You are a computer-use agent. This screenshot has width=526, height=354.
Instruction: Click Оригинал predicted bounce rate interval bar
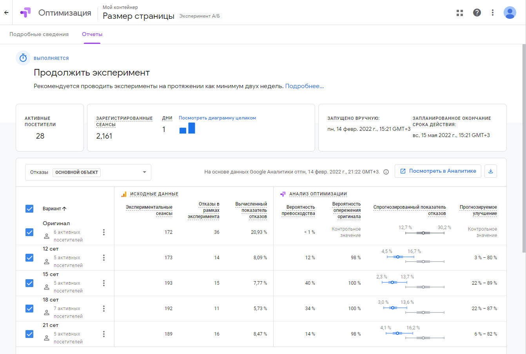[x=425, y=233]
